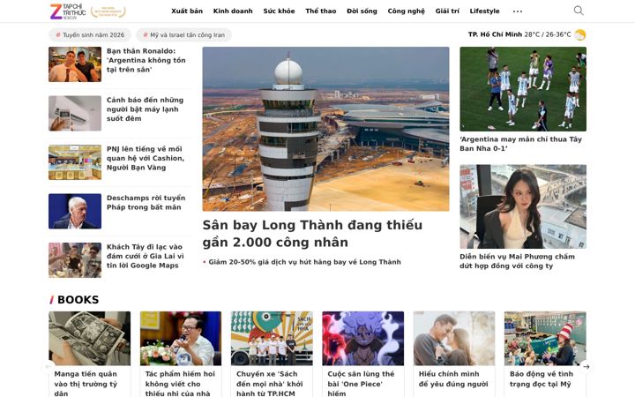
Task: Open Tác phẩm hiếm hoi book article
Action: 180,383
